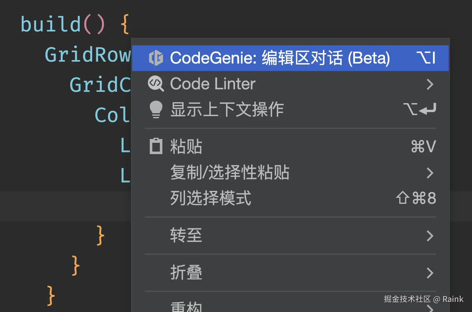
Task: Open the Code Linter submenu
Action: (x=213, y=84)
